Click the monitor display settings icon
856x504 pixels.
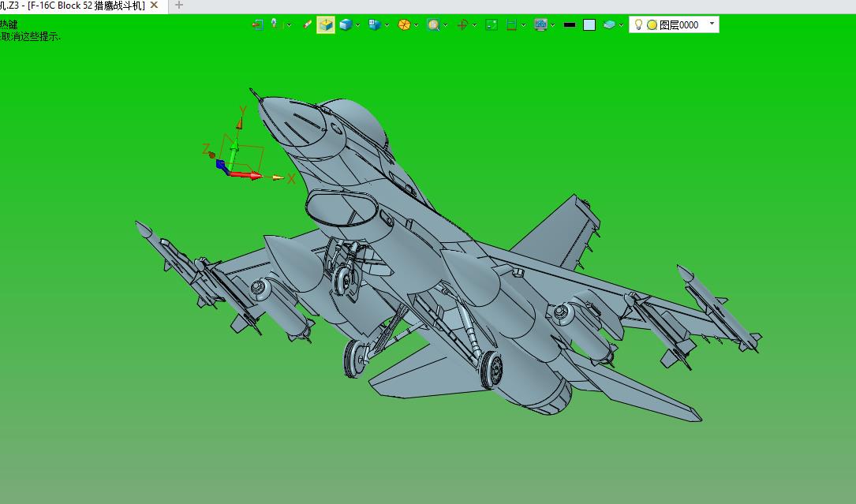pyautogui.click(x=541, y=24)
